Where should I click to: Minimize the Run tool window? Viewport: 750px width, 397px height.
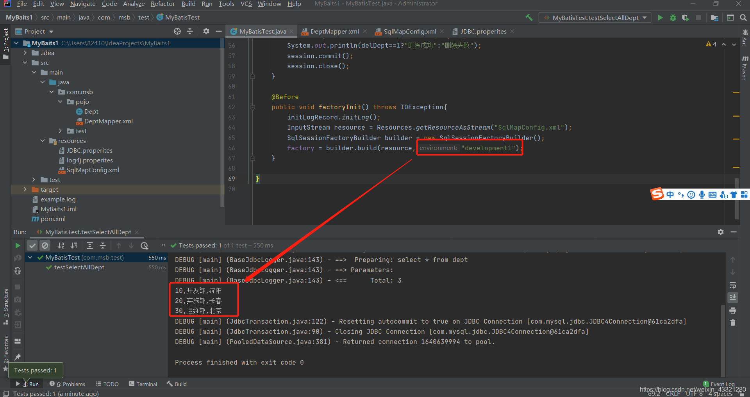point(734,232)
